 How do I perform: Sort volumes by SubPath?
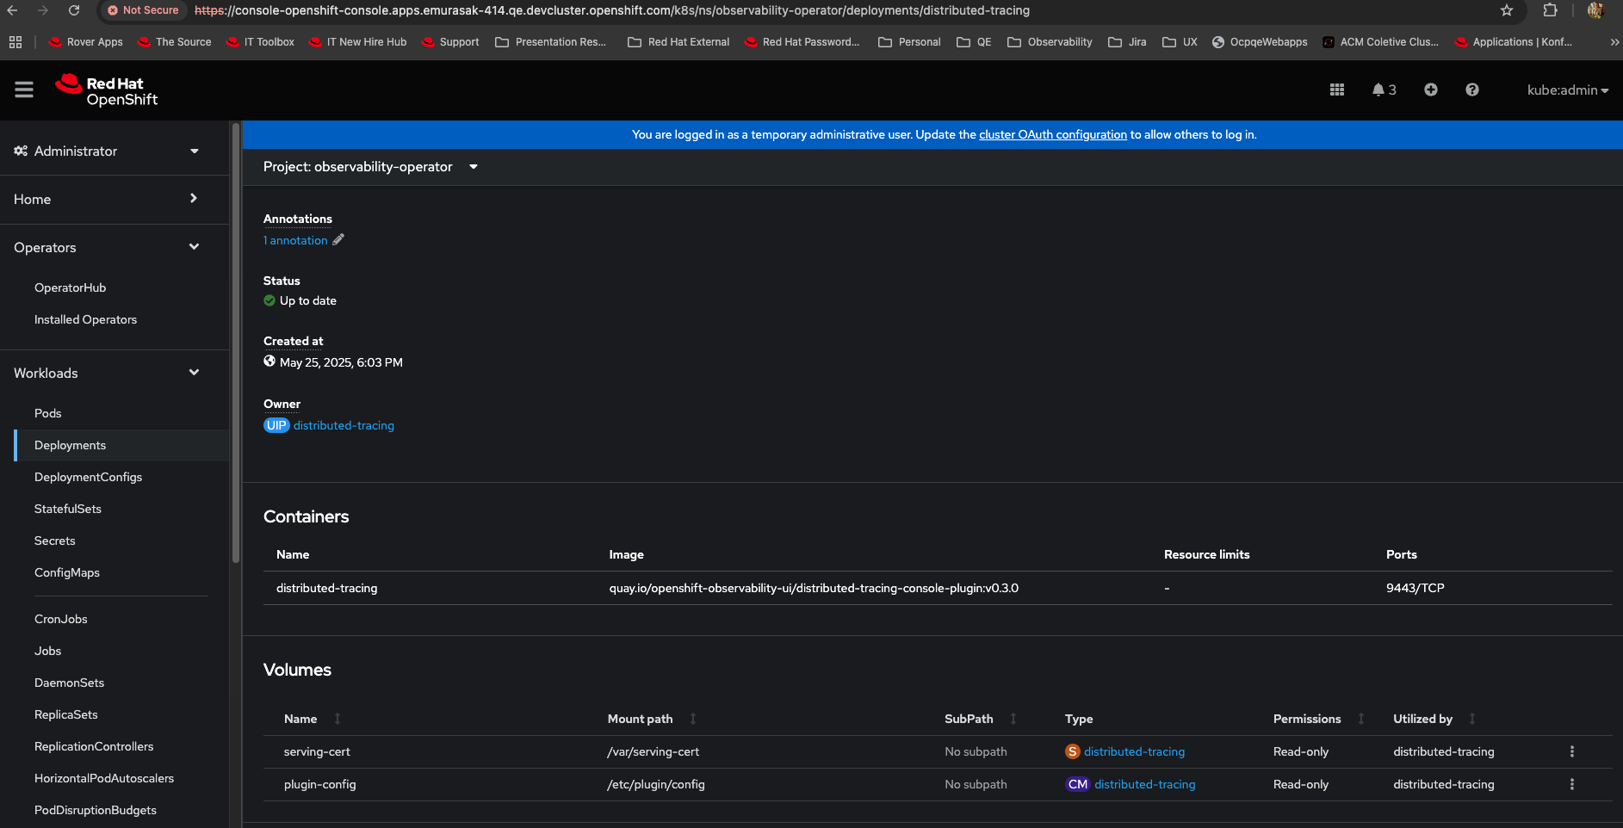coord(1013,719)
